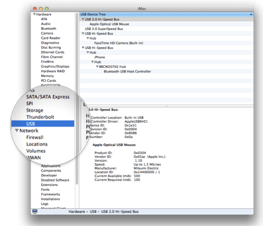The height and width of the screenshot is (226, 263).
Task: Open Disabled Software in the sidebar
Action: tap(55, 180)
